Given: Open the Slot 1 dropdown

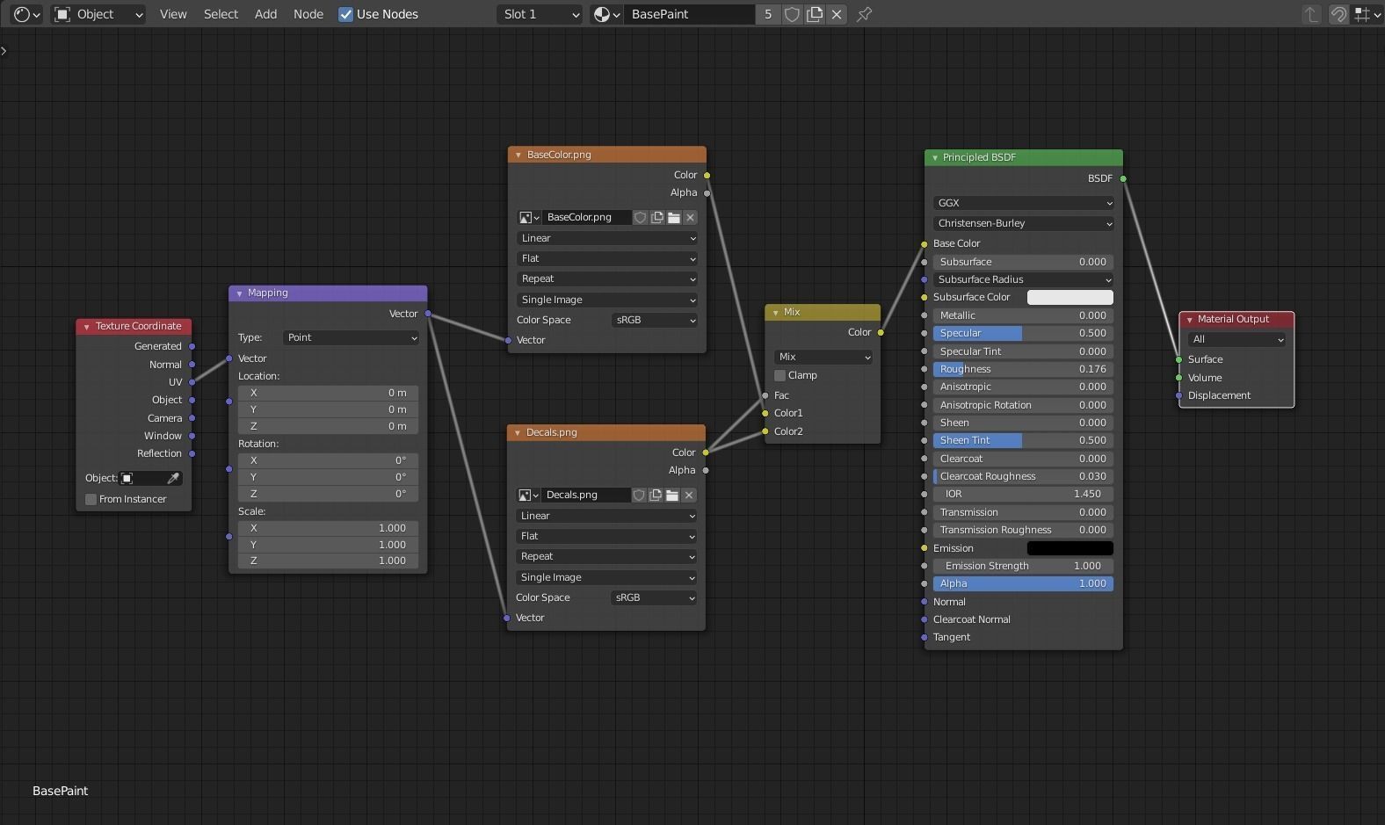Looking at the screenshot, I should (x=540, y=14).
